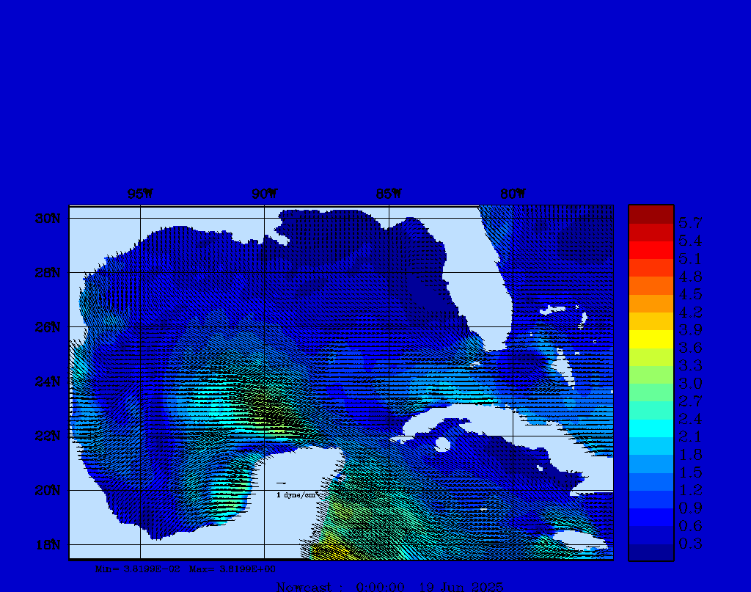
Task: Select the bright cyan band in the color legend
Action: pyautogui.click(x=651, y=428)
